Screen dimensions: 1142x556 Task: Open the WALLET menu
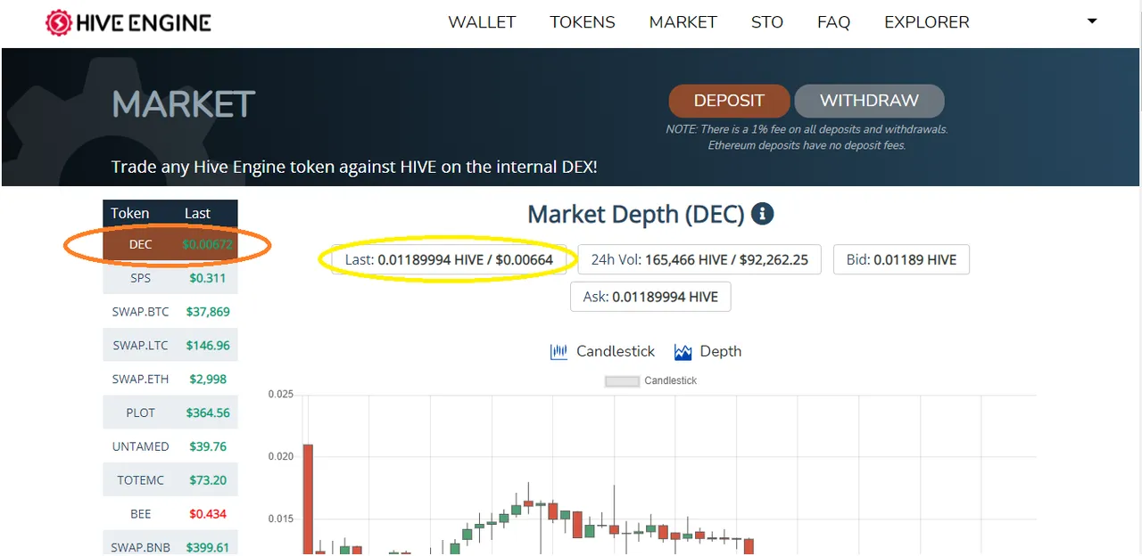click(x=482, y=22)
